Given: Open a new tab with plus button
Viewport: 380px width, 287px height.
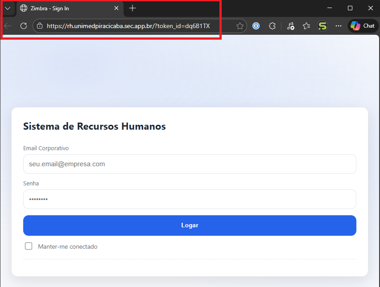Looking at the screenshot, I should 132,8.
